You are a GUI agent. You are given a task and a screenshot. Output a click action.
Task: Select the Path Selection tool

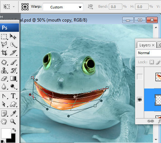click(4, 104)
